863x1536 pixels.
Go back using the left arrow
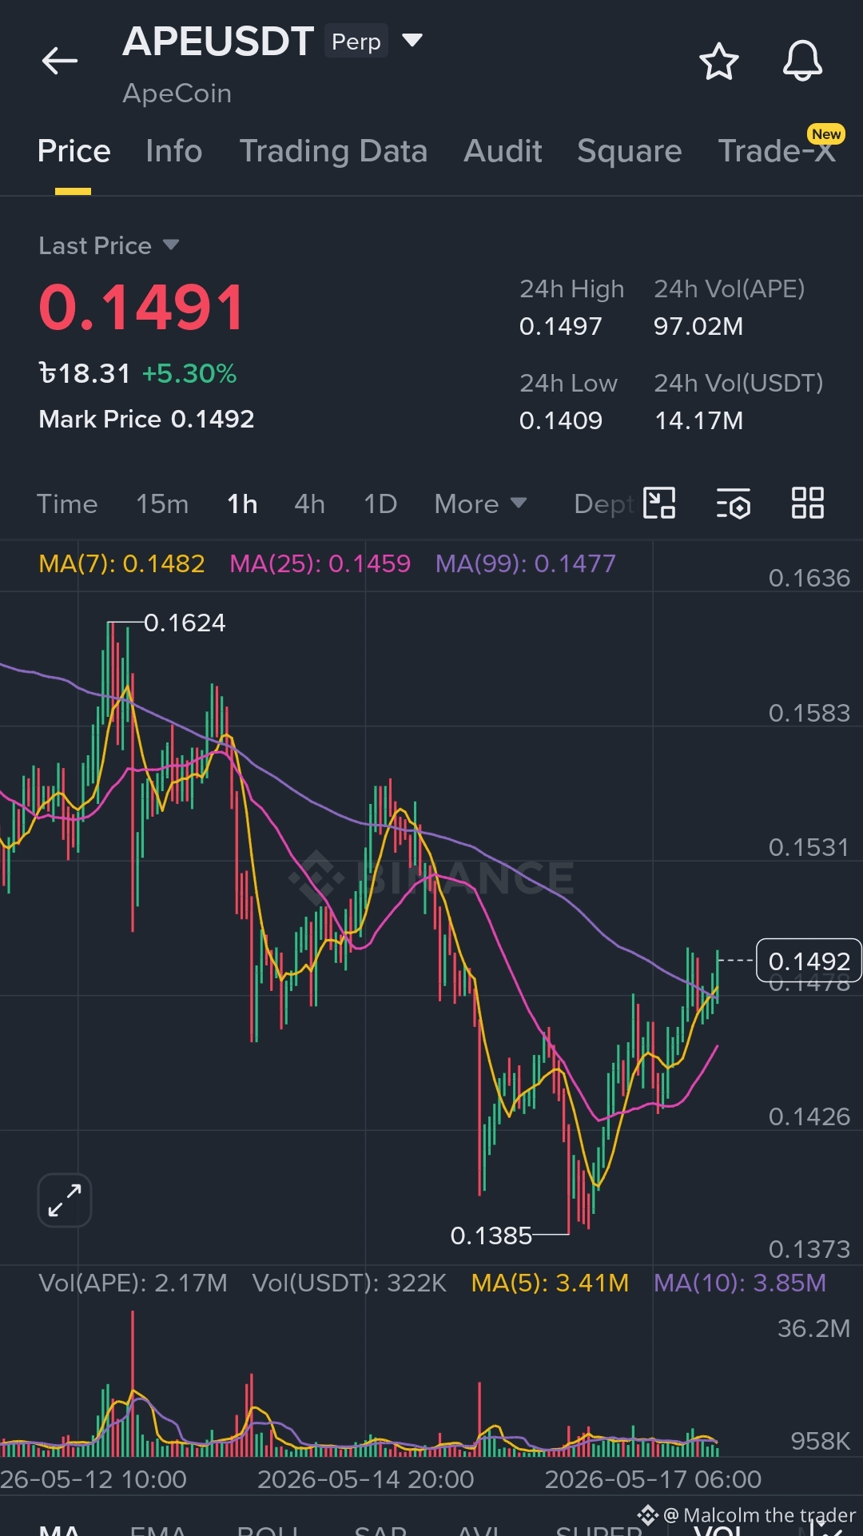tap(60, 60)
